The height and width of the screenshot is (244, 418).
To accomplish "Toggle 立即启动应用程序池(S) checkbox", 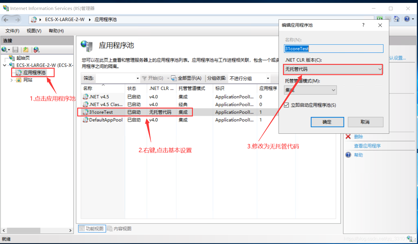I will [x=287, y=105].
